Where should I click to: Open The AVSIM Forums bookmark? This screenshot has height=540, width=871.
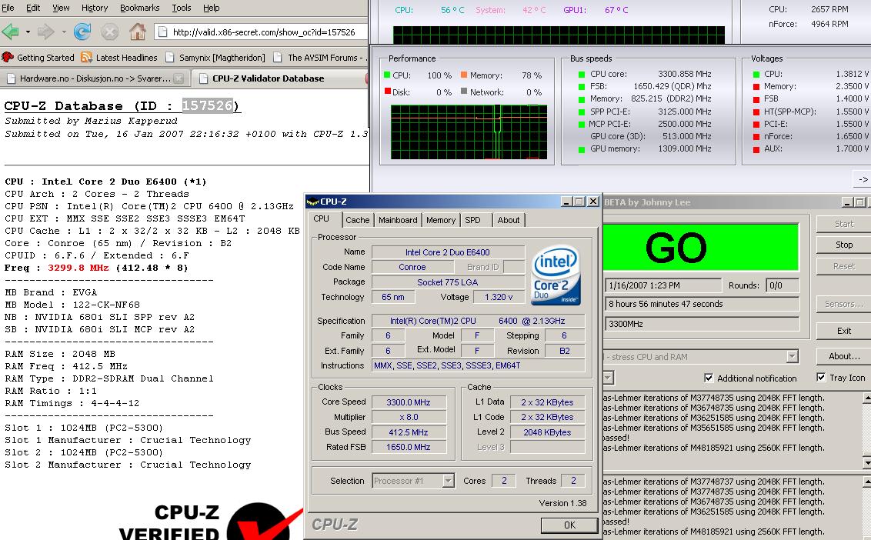coord(321,57)
